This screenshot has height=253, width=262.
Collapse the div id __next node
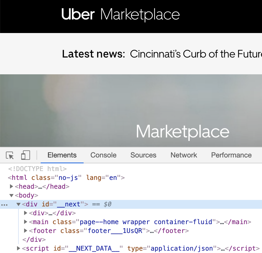point(19,204)
